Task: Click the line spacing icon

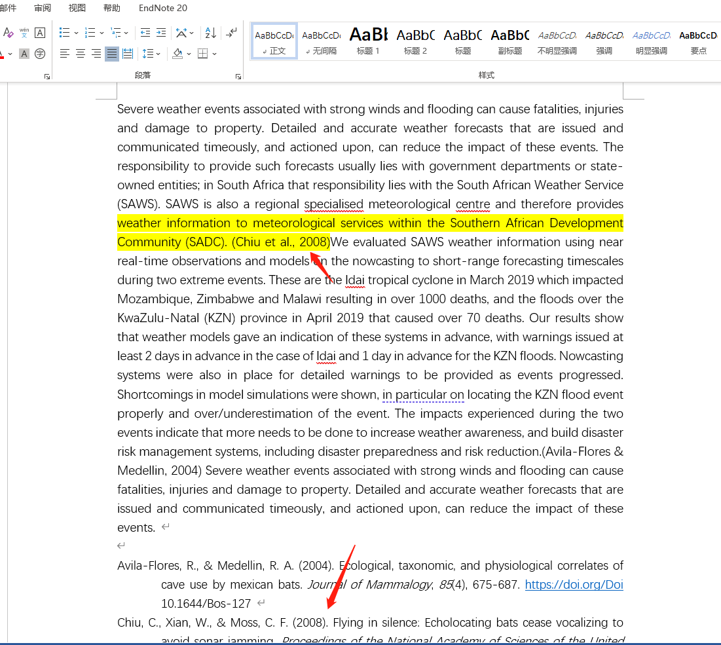Action: click(x=147, y=54)
